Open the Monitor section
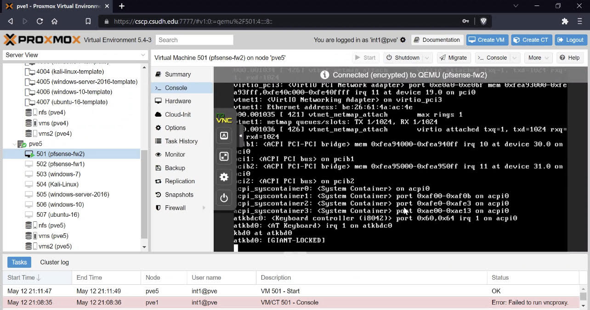This screenshot has height=310, width=590. [x=182, y=154]
